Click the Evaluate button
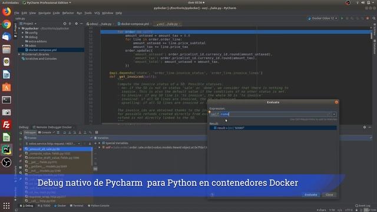 [x=310, y=195]
